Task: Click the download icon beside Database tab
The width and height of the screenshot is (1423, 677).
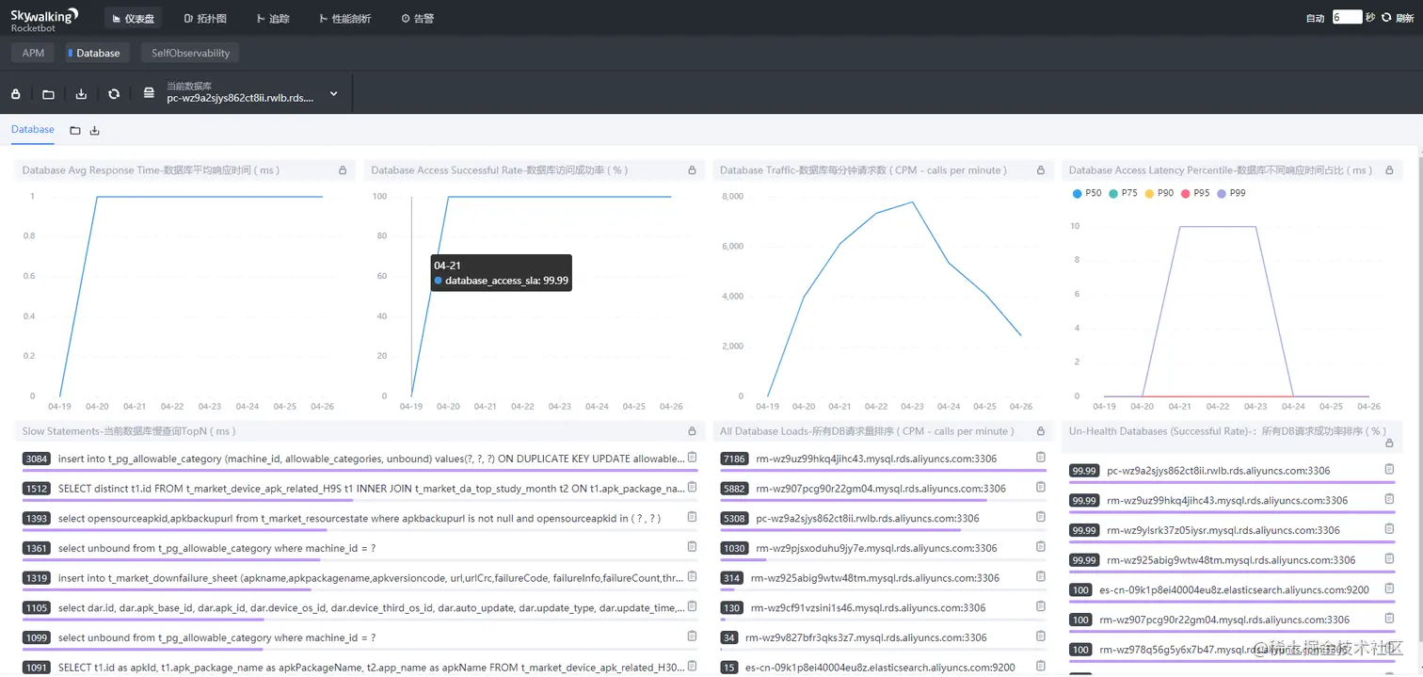Action: click(94, 130)
